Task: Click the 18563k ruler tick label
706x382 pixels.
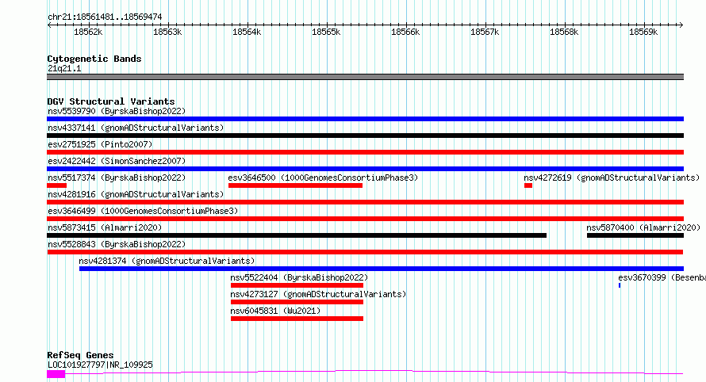Action: (167, 32)
